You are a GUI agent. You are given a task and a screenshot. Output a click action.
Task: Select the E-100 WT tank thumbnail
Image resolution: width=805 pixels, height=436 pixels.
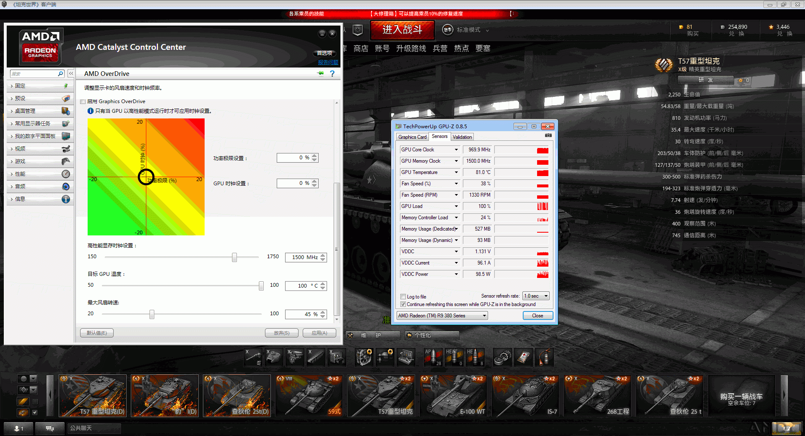(x=453, y=395)
